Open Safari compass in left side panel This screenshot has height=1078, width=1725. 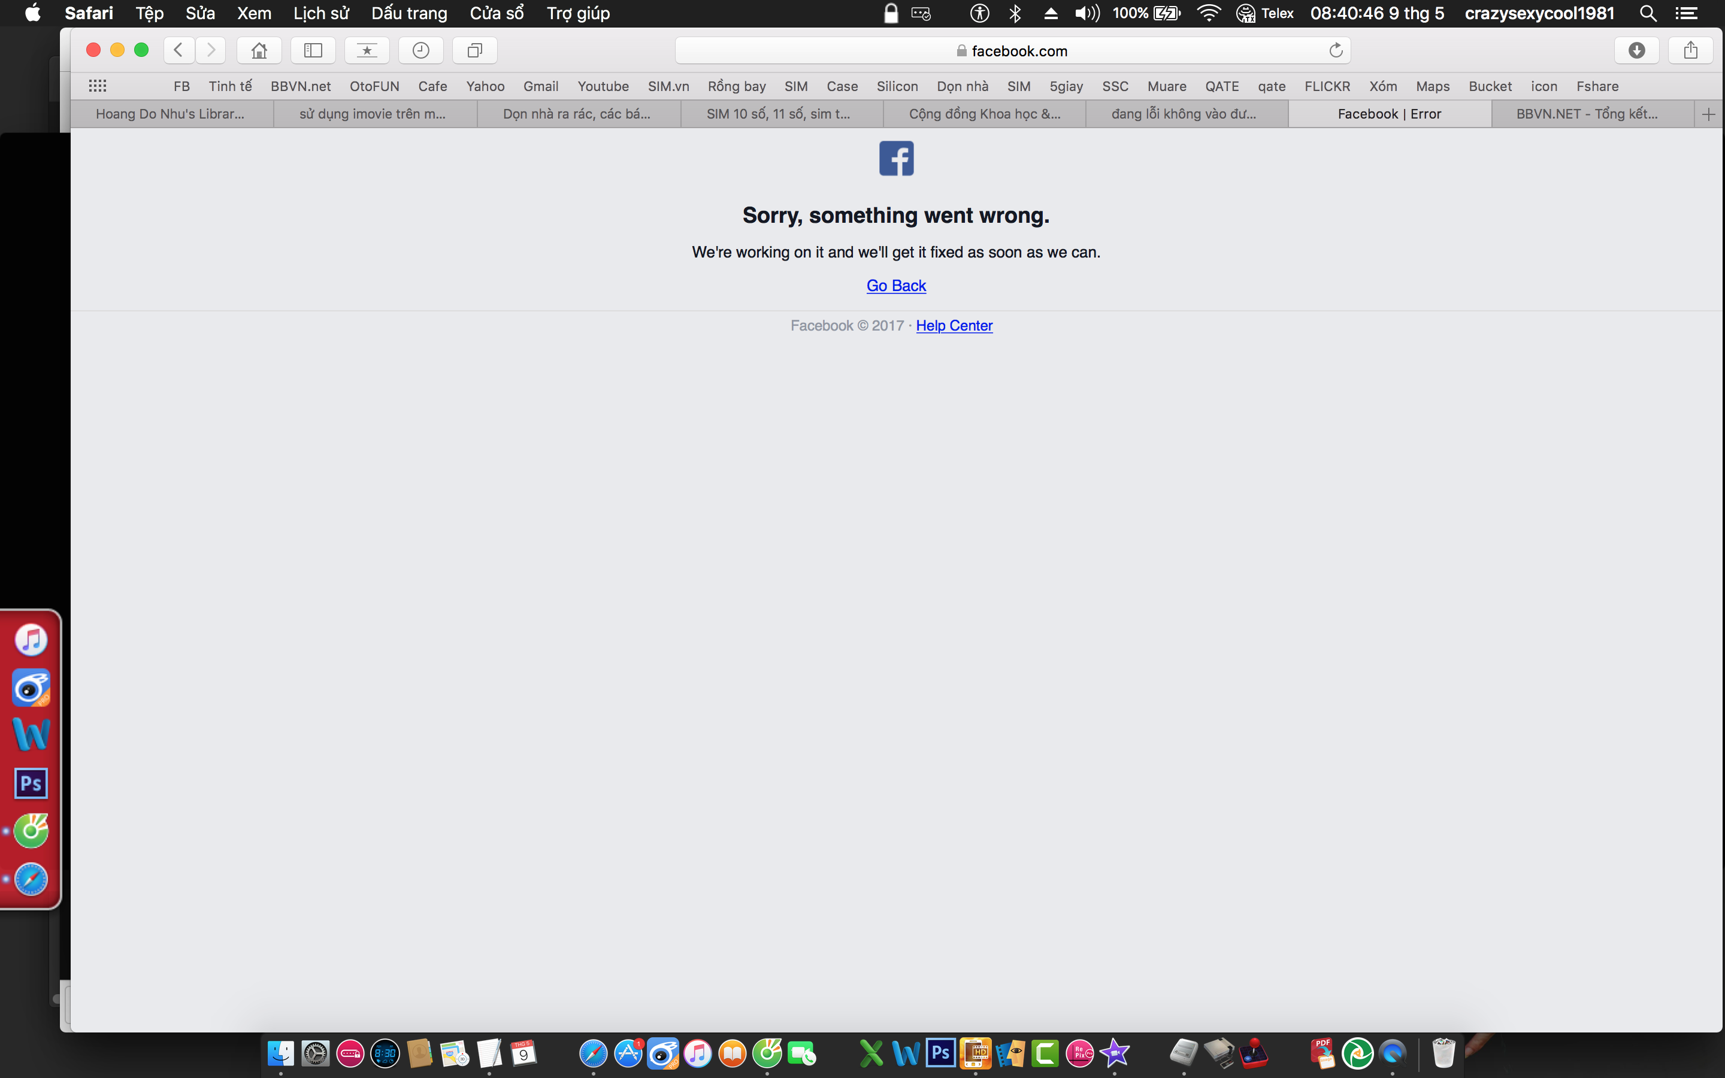[x=31, y=879]
